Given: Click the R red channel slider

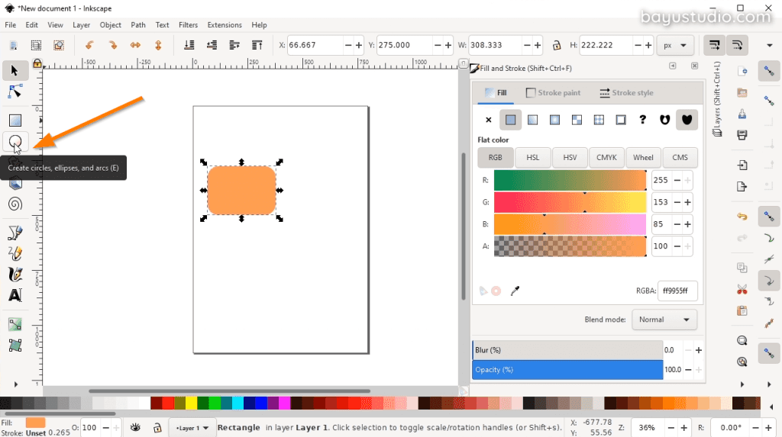Looking at the screenshot, I should pos(570,180).
